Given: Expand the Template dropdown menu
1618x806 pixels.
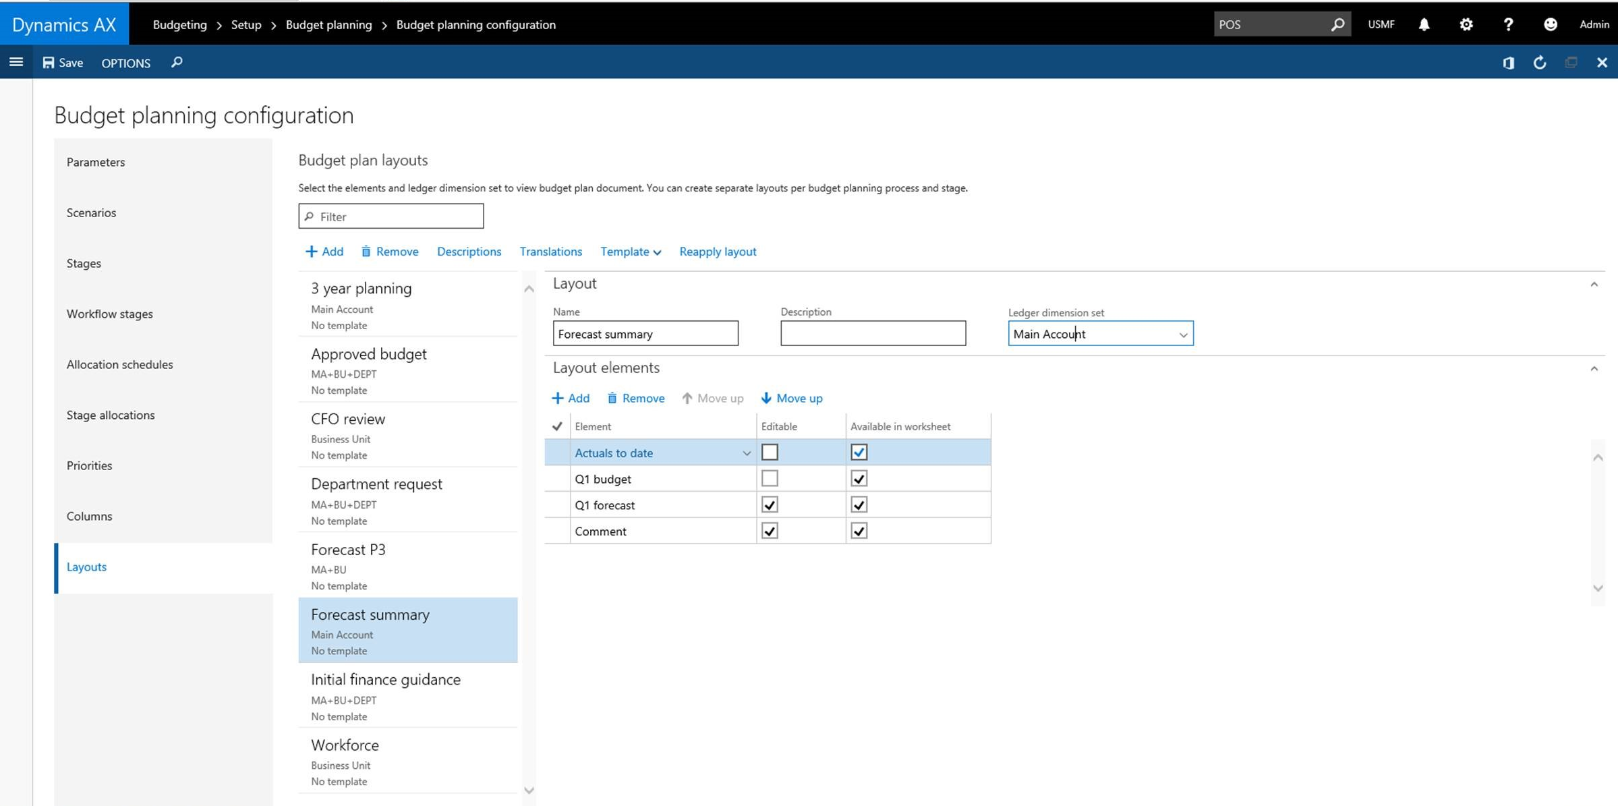Looking at the screenshot, I should (x=631, y=252).
